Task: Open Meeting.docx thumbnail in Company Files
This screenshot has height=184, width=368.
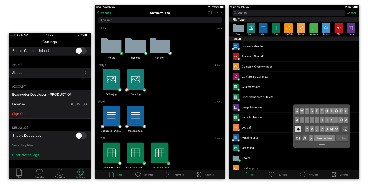Action: tap(135, 116)
